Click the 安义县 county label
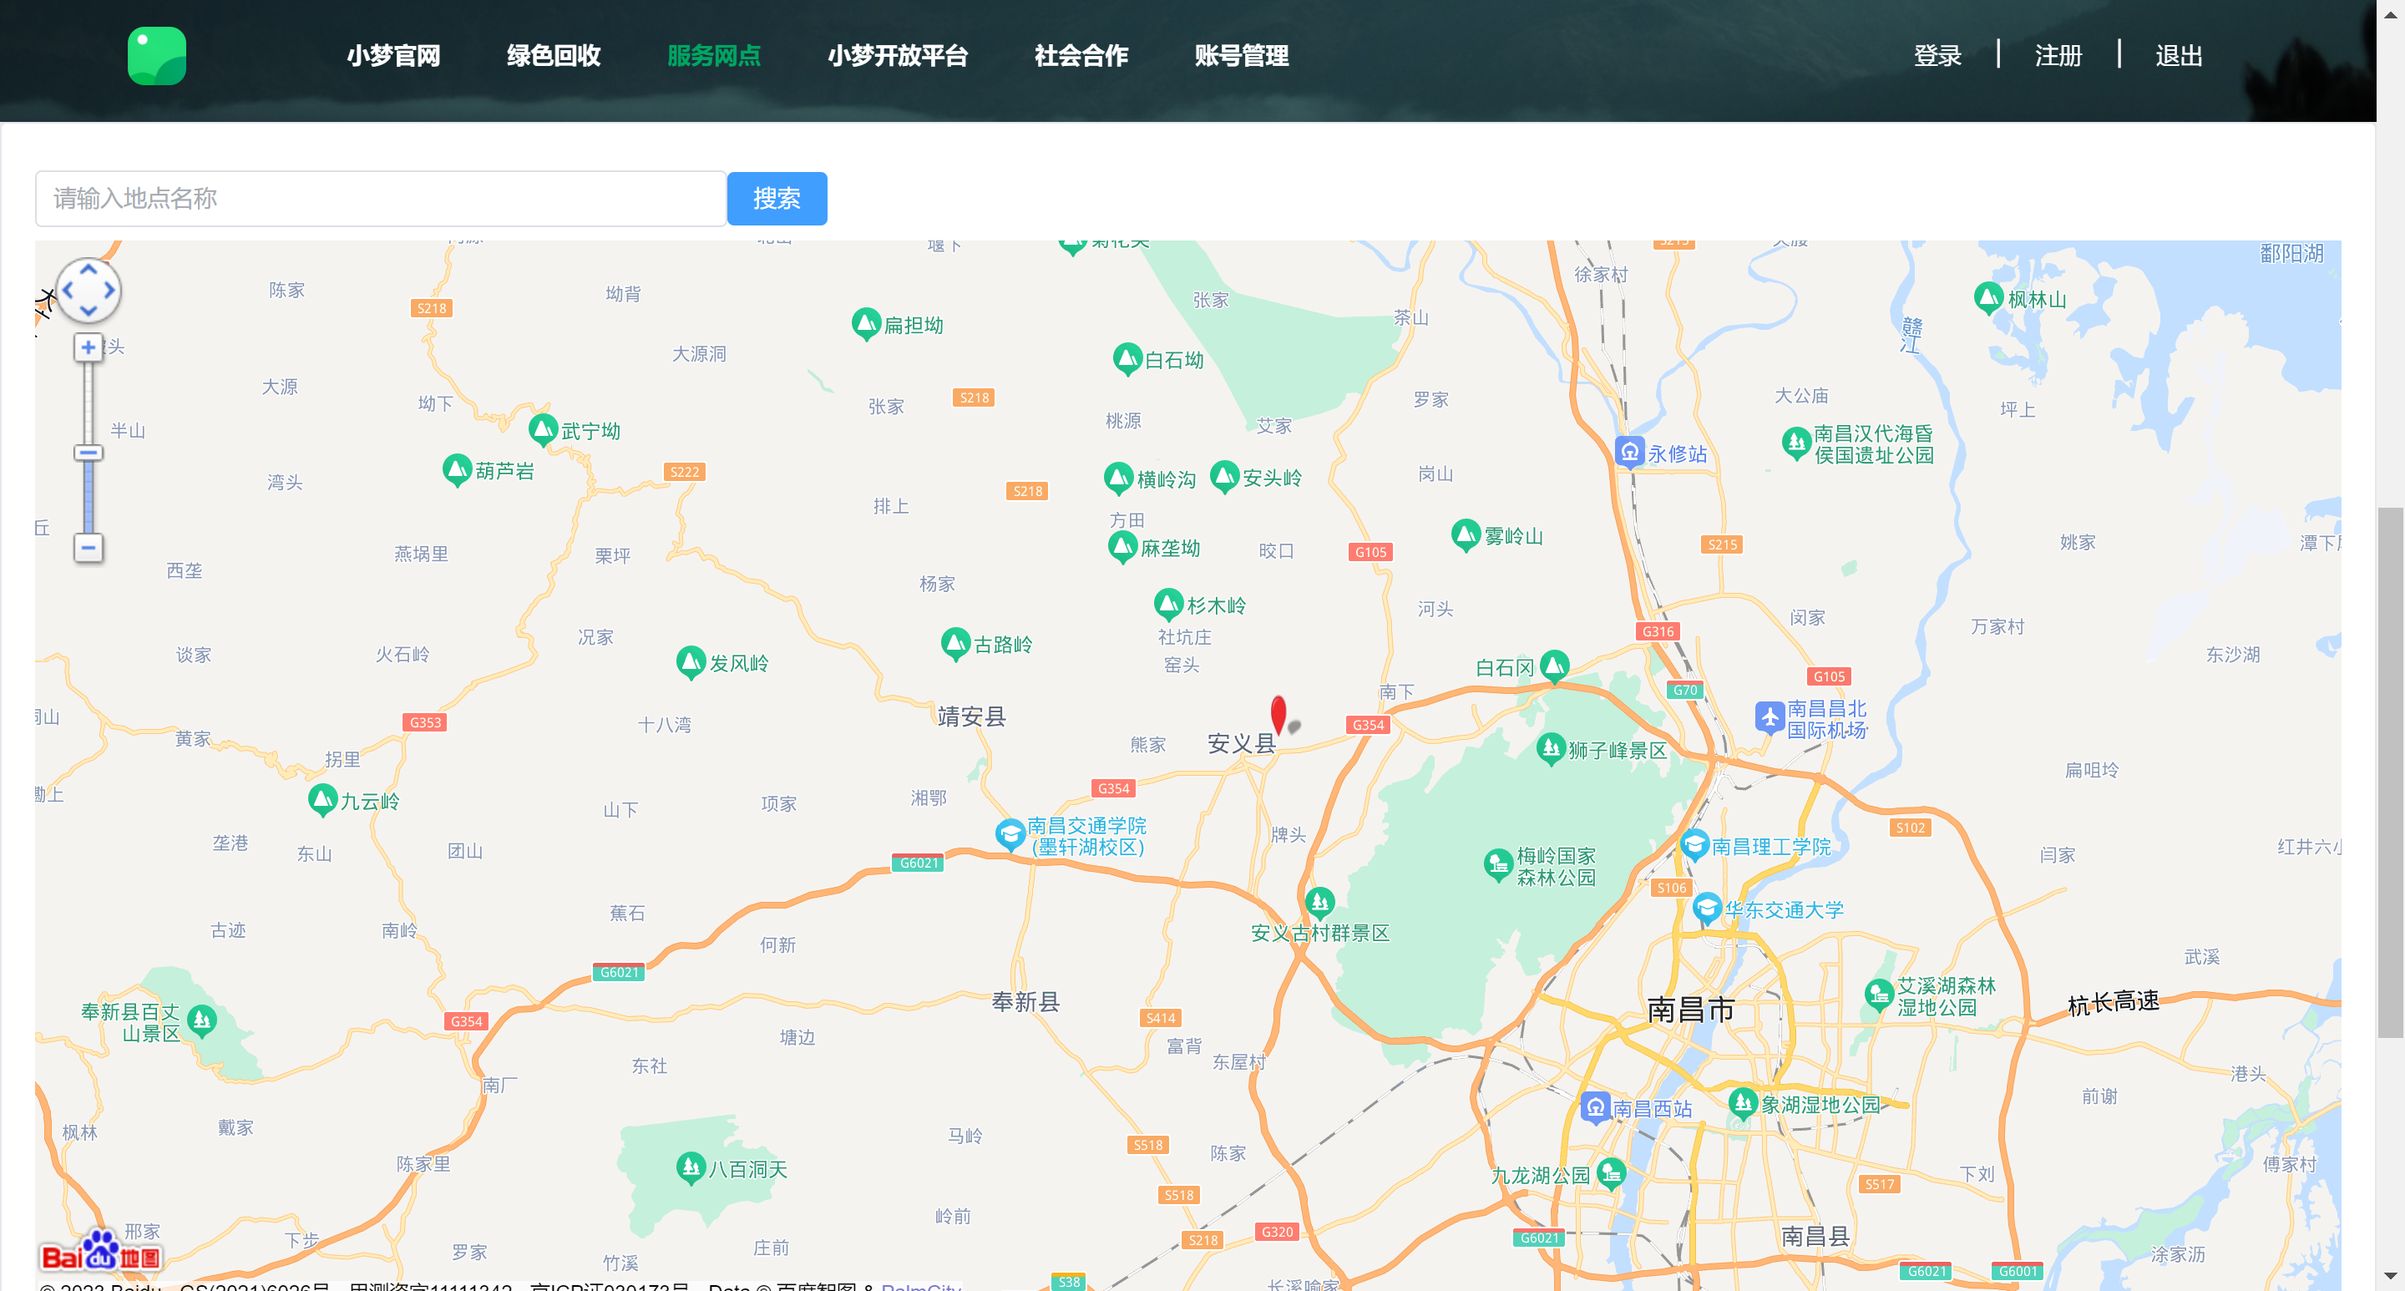 pyautogui.click(x=1241, y=743)
